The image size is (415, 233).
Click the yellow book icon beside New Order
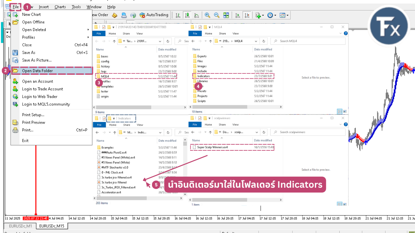pos(114,15)
